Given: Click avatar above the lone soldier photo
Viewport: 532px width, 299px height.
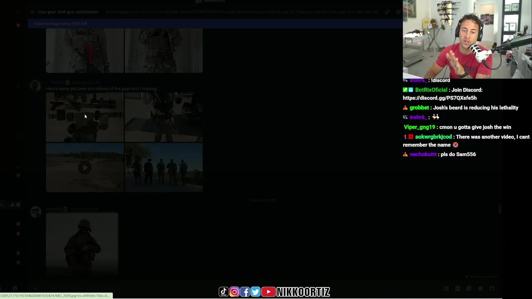Looking at the screenshot, I should (36, 212).
